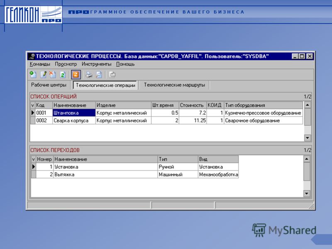Image resolution: width=332 pixels, height=249 pixels.
Task: Click the Номер column header
Action: pos(44,159)
